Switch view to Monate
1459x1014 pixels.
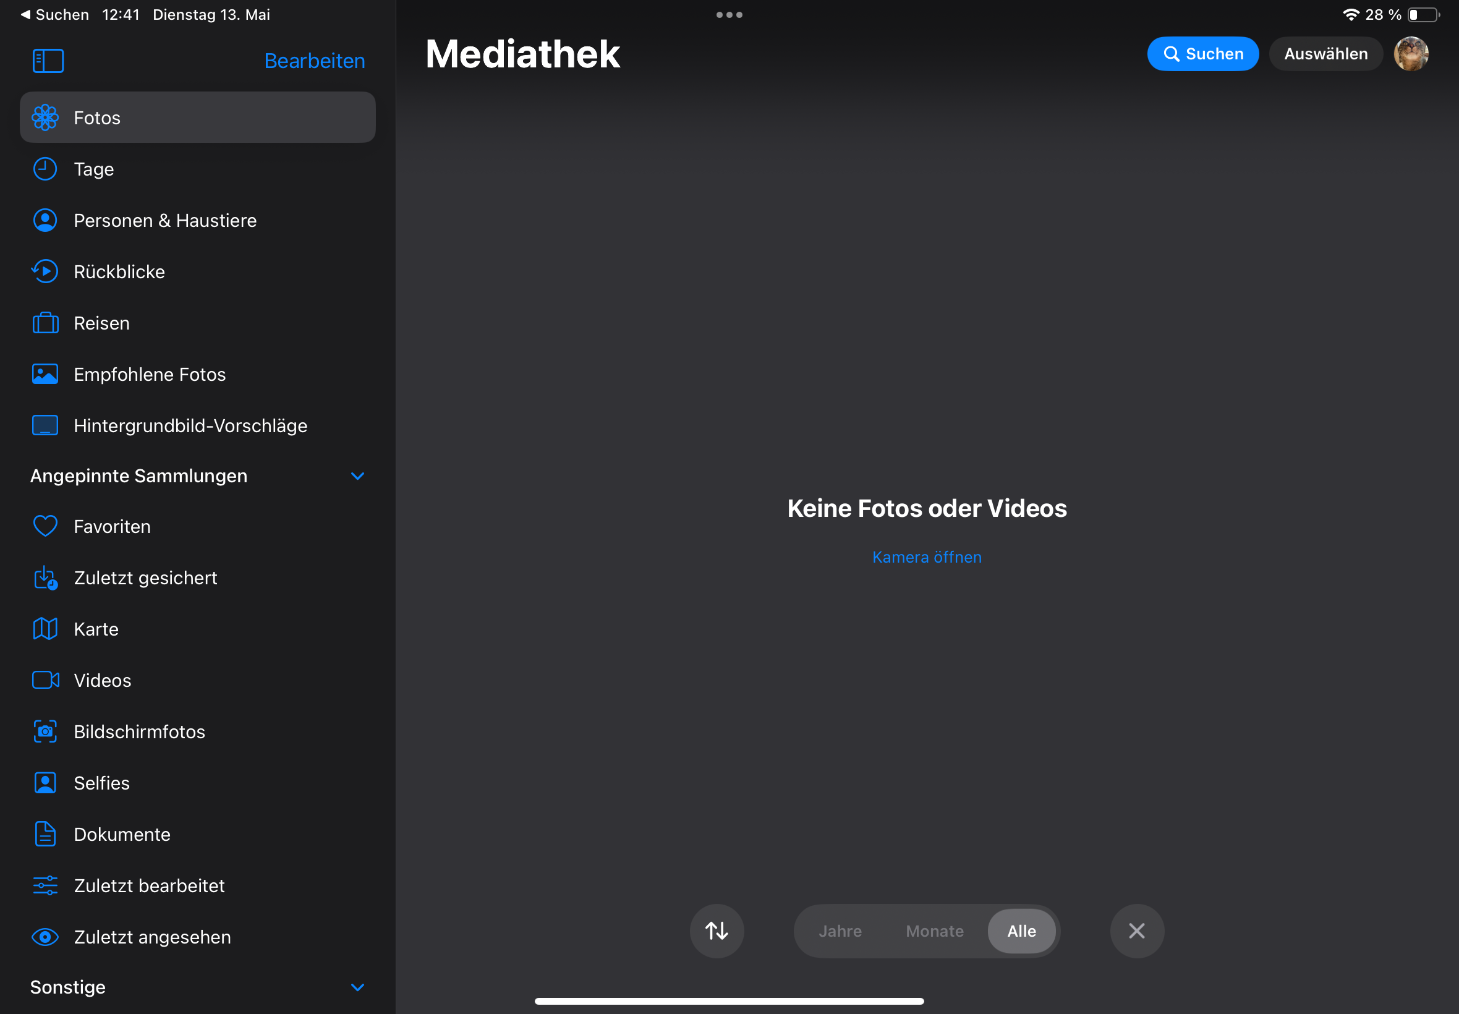934,931
